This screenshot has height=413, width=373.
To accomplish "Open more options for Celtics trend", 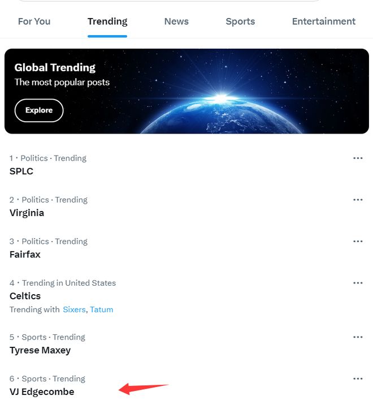I will (x=358, y=283).
